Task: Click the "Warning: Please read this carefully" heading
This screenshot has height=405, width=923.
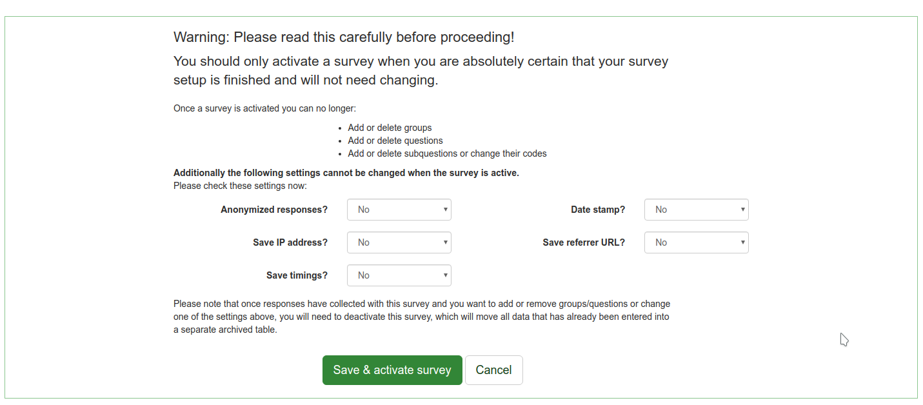Action: (x=344, y=37)
